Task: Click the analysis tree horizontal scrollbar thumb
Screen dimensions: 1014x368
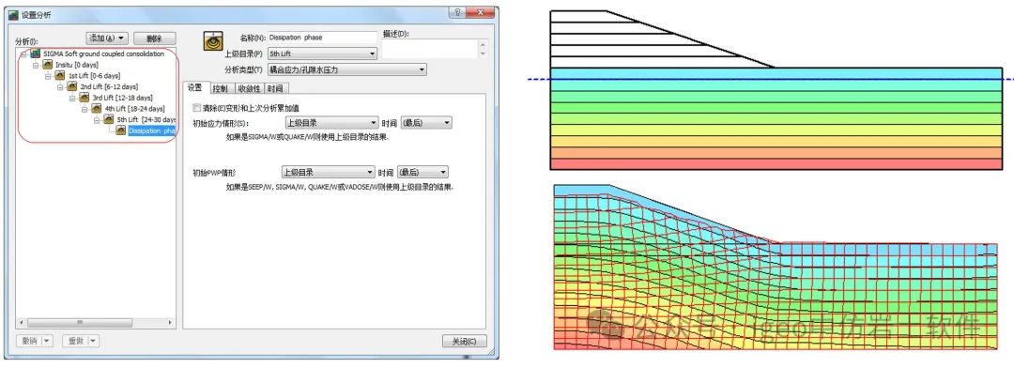Action: coord(80,322)
